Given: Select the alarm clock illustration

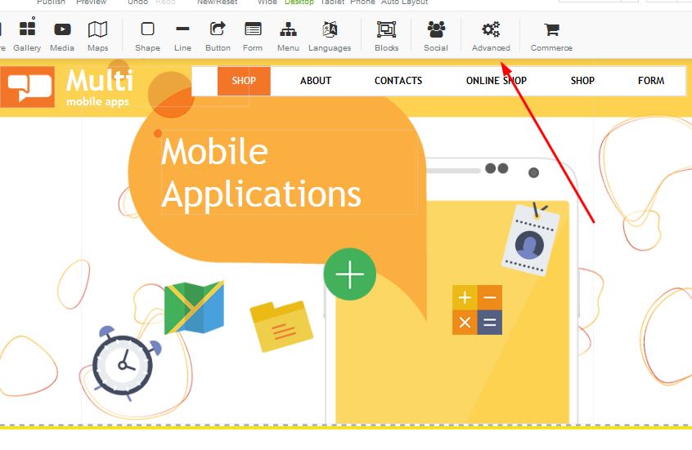Looking at the screenshot, I should (x=127, y=363).
